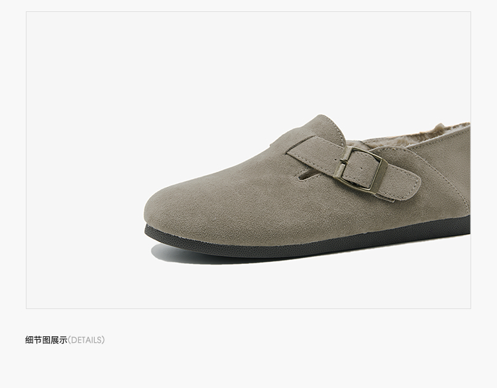This screenshot has height=388, width=497.
Task: Click the (DETAILS) label
Action: 86,340
